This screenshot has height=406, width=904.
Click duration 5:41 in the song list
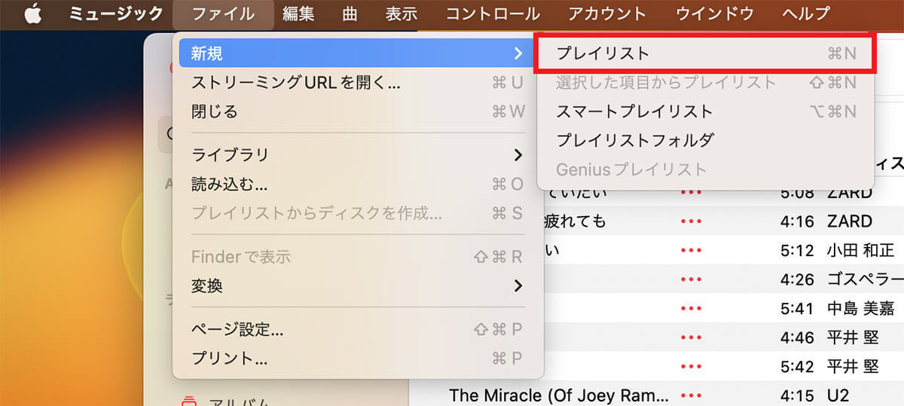point(797,308)
